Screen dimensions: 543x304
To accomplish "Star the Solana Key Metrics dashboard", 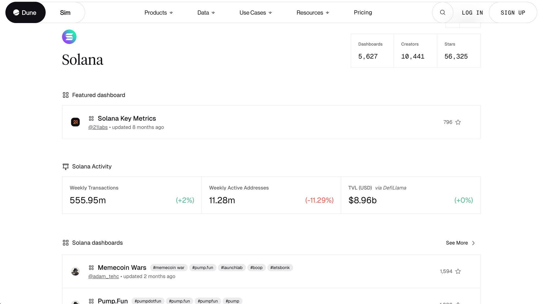I will coord(458,122).
